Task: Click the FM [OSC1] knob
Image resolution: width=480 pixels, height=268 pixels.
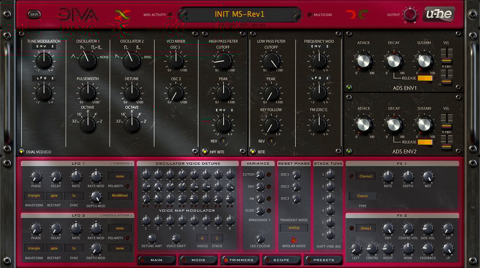Action: pyautogui.click(x=319, y=124)
